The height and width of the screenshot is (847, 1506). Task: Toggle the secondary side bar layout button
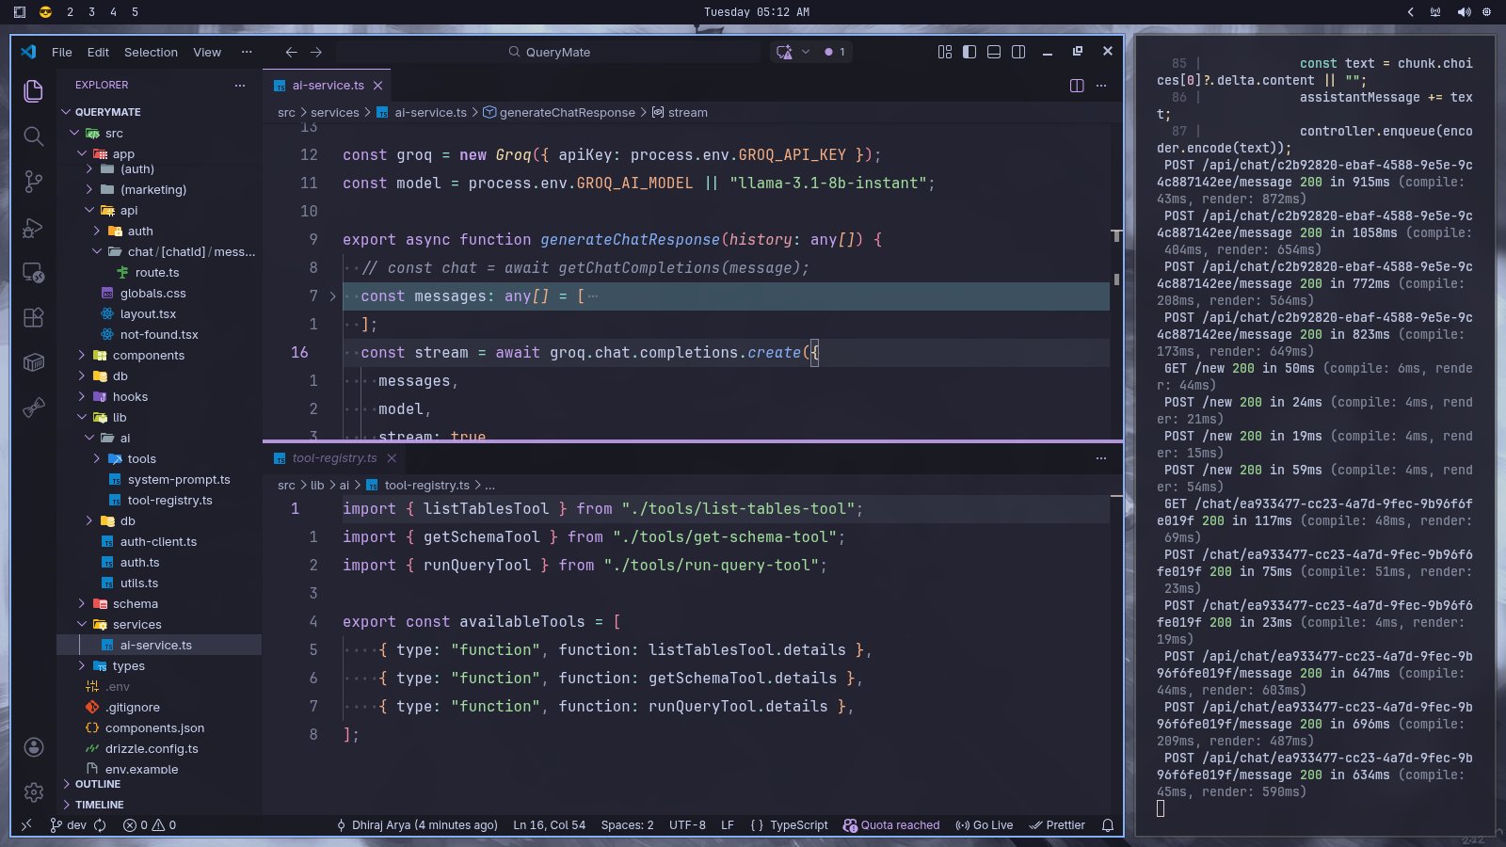[x=1018, y=52]
